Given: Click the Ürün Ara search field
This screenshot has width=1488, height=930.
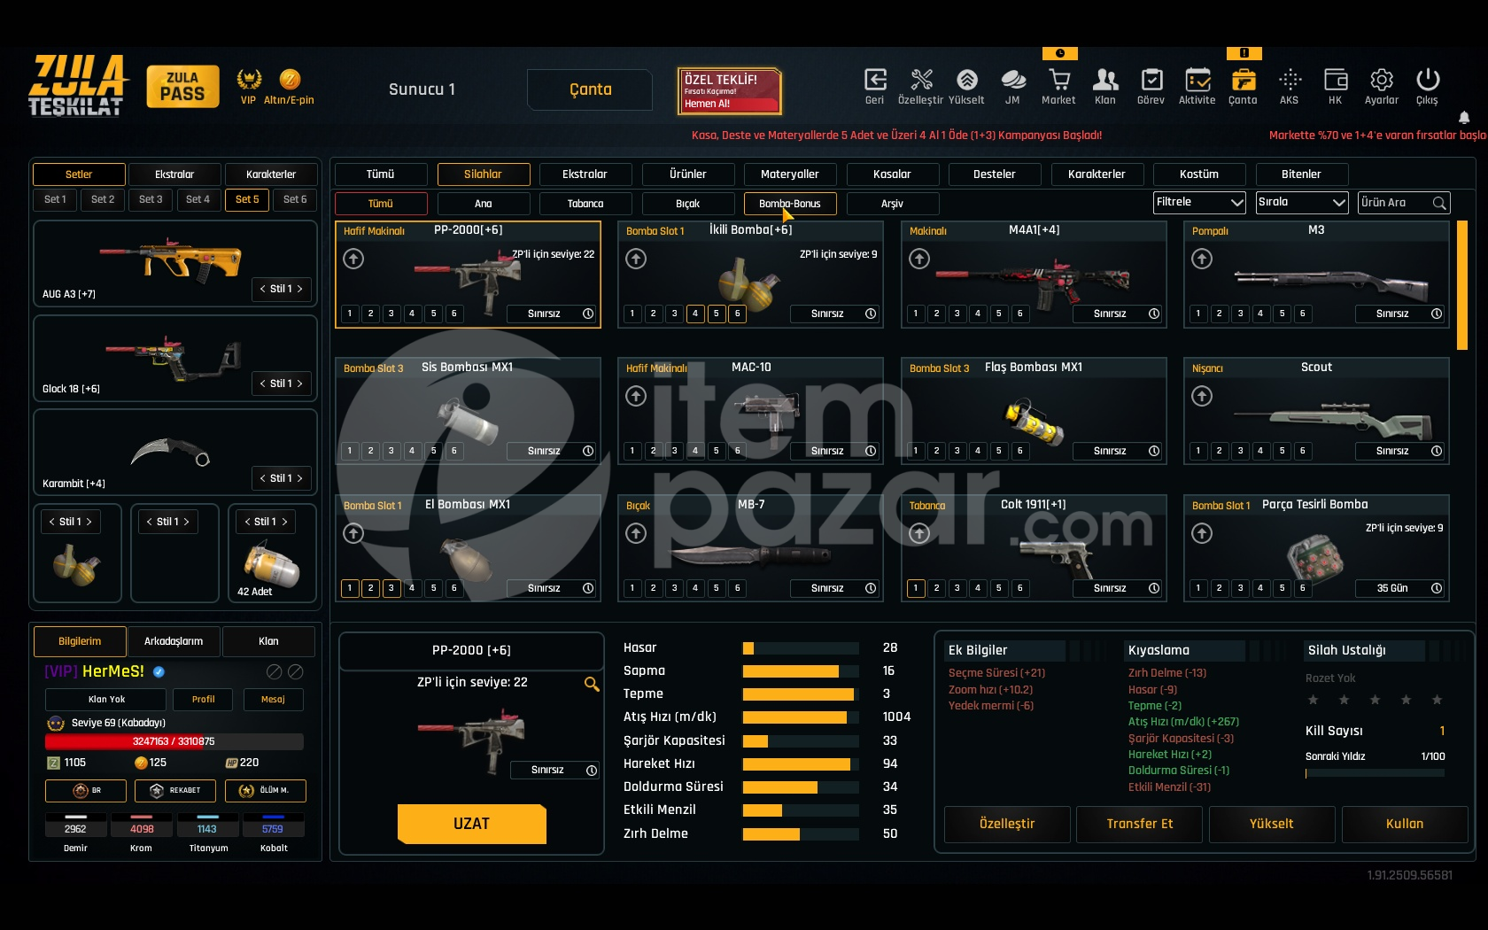Looking at the screenshot, I should (x=1405, y=203).
